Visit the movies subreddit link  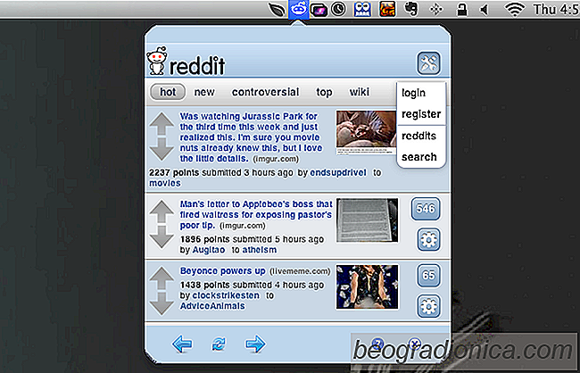click(164, 183)
